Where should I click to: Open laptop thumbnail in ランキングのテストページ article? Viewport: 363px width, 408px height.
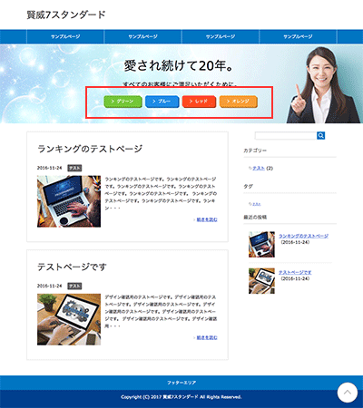pos(69,201)
